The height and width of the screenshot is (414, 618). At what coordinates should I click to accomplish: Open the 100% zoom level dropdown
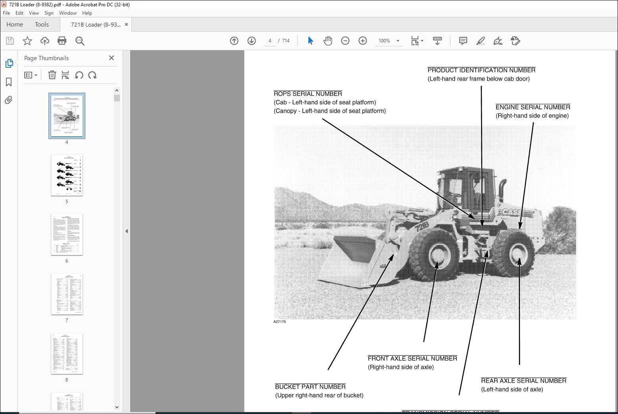point(389,41)
